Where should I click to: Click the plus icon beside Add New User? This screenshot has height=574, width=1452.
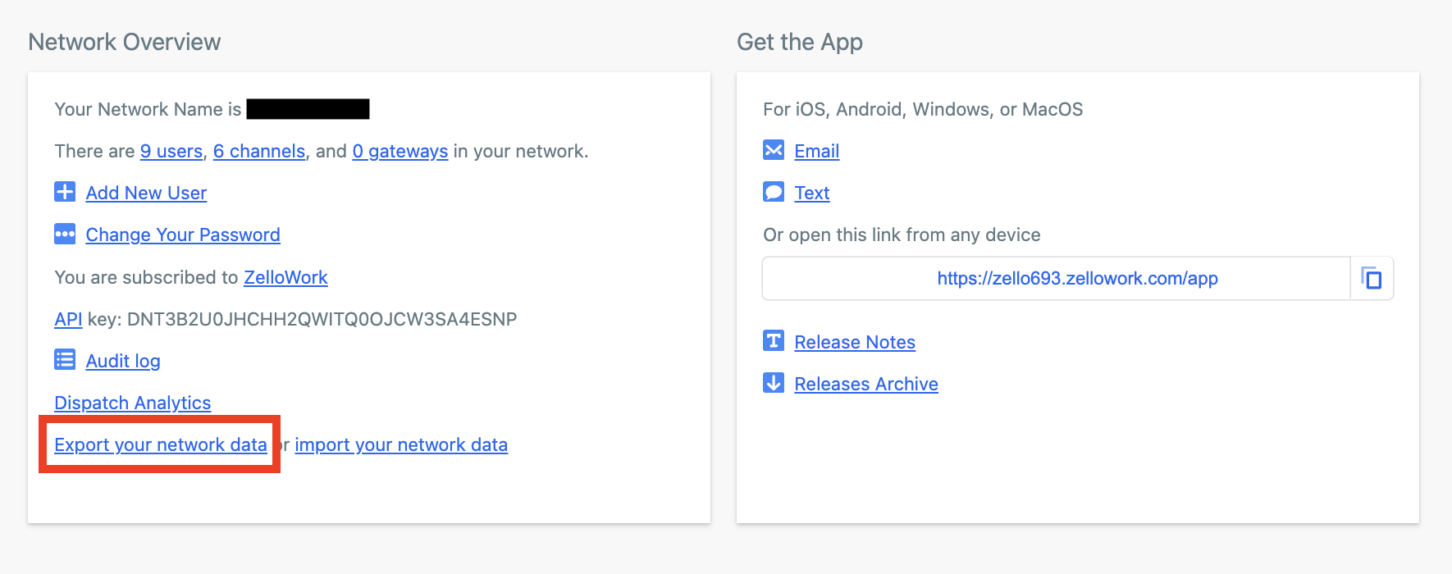[65, 192]
